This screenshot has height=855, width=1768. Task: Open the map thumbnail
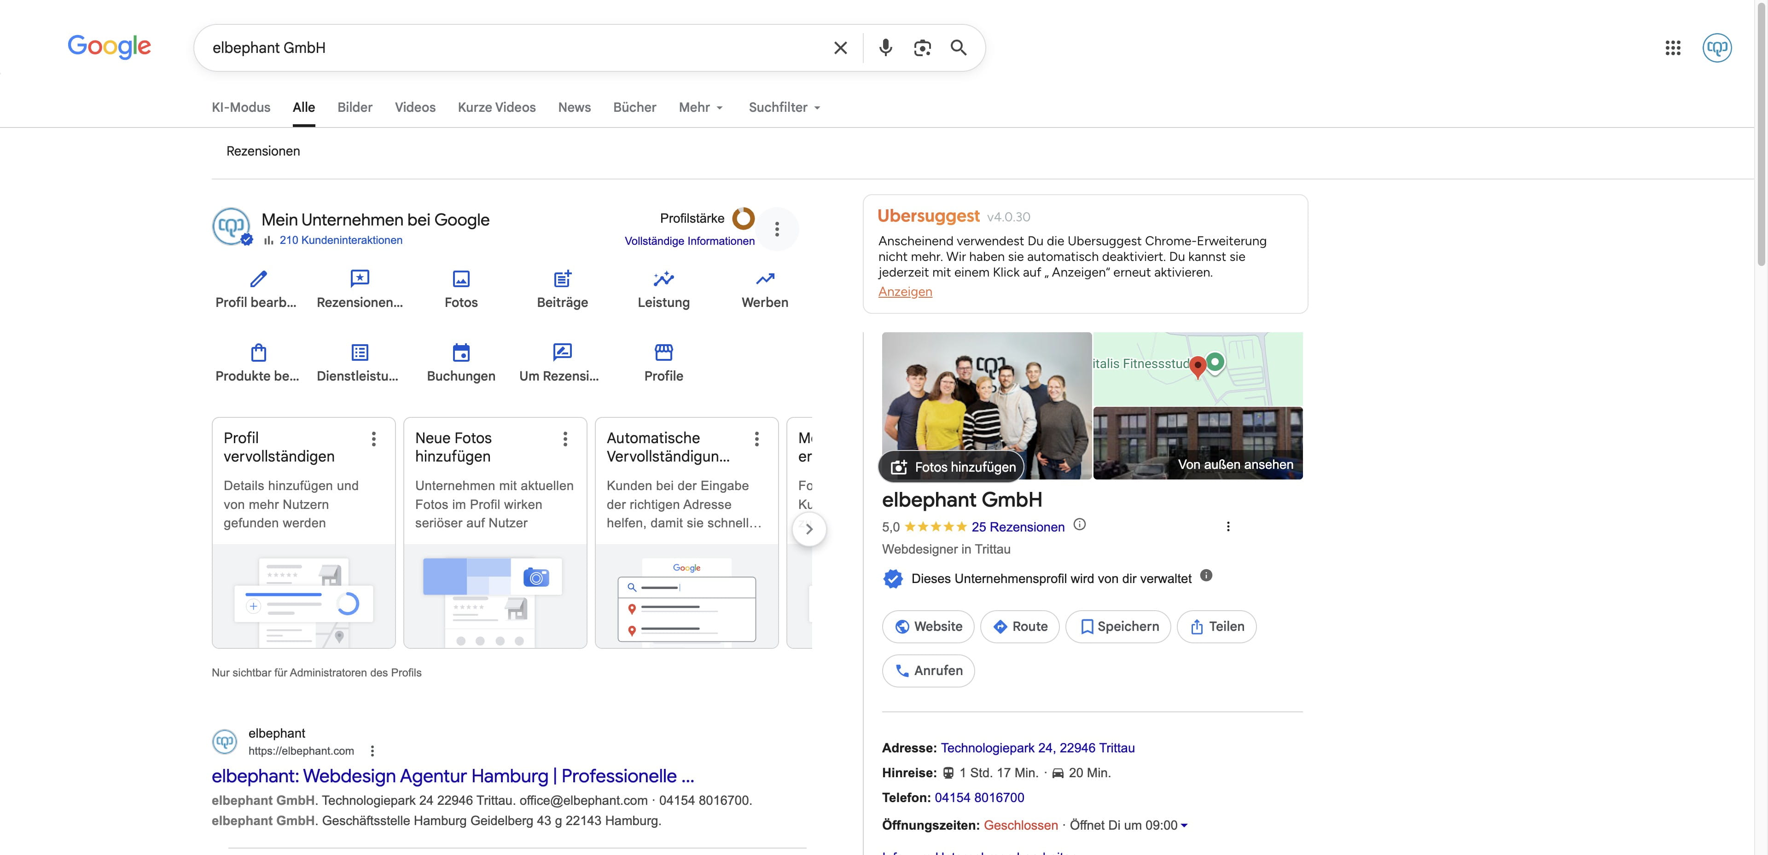(1198, 369)
